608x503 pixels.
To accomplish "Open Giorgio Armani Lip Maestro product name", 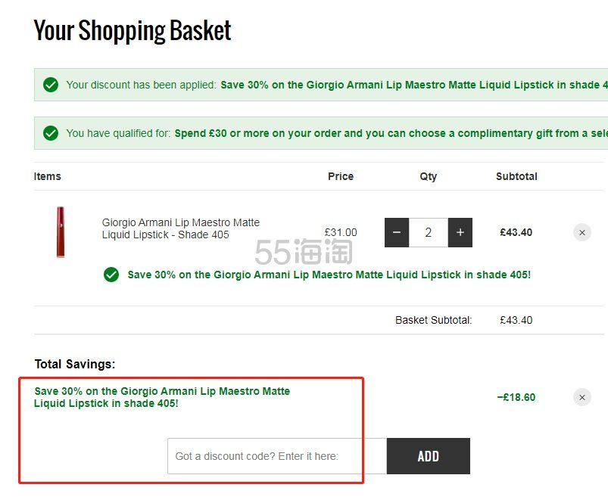I will pos(181,228).
